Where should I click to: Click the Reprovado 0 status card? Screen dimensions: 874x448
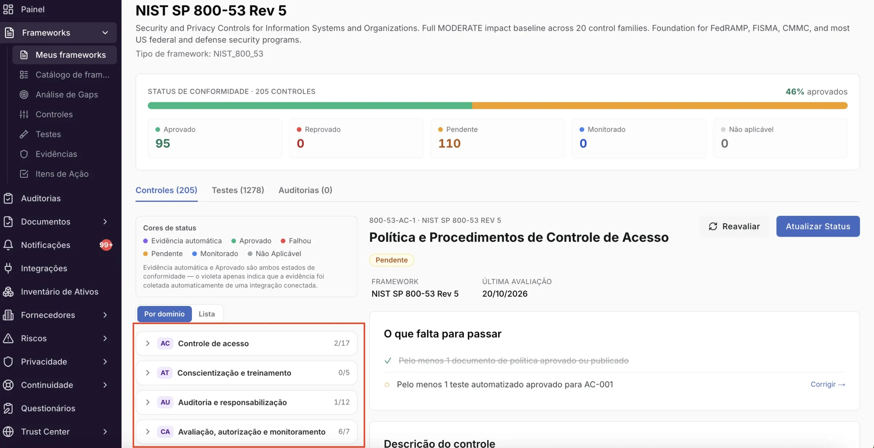click(x=356, y=138)
